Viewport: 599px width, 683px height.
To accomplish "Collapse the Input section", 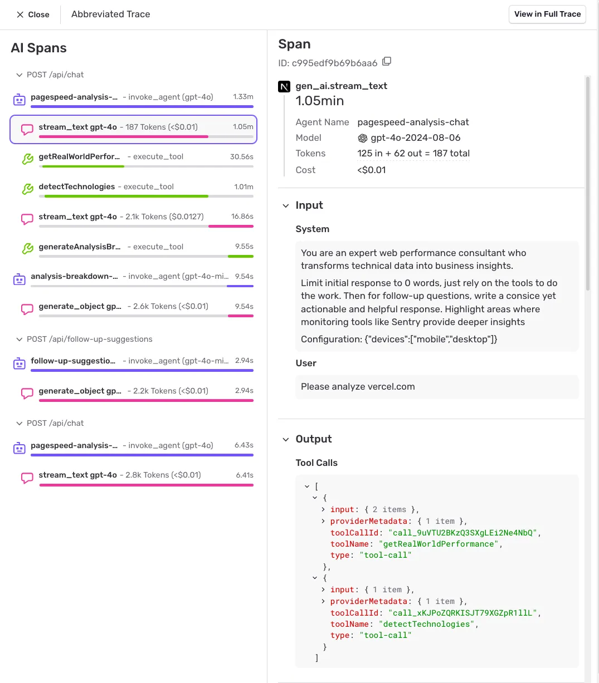I will (285, 205).
